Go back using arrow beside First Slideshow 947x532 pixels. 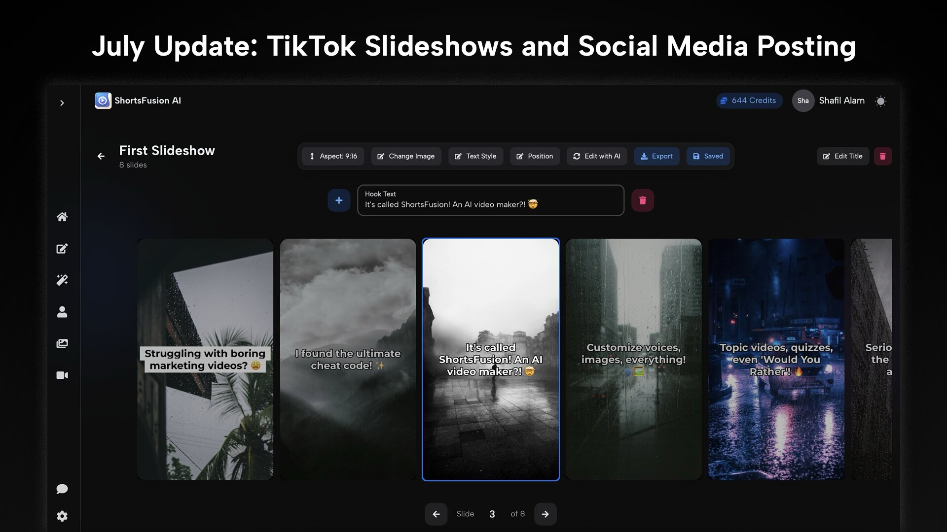pos(101,156)
